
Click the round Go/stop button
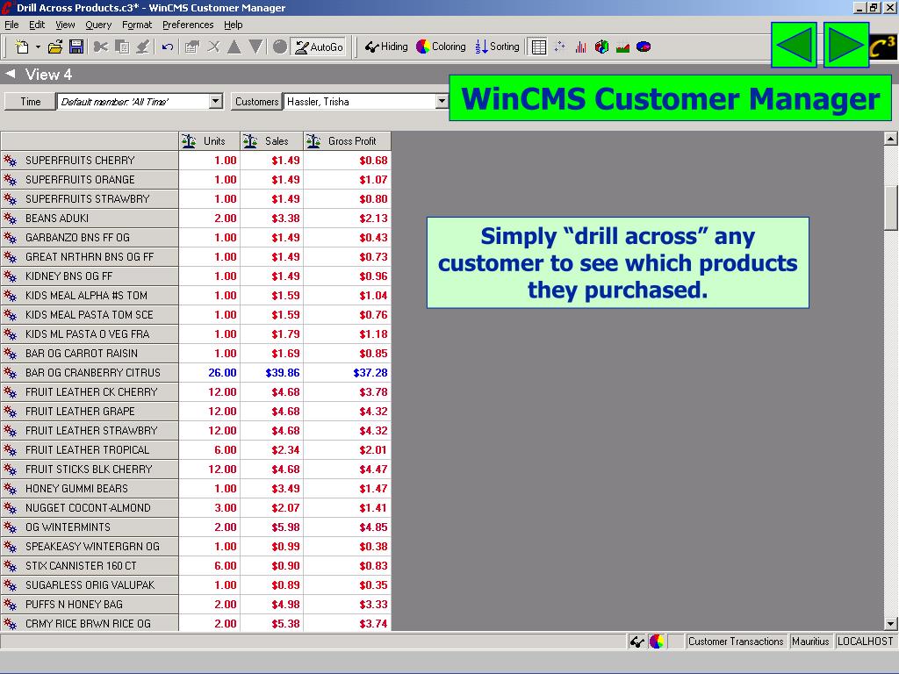click(x=280, y=47)
